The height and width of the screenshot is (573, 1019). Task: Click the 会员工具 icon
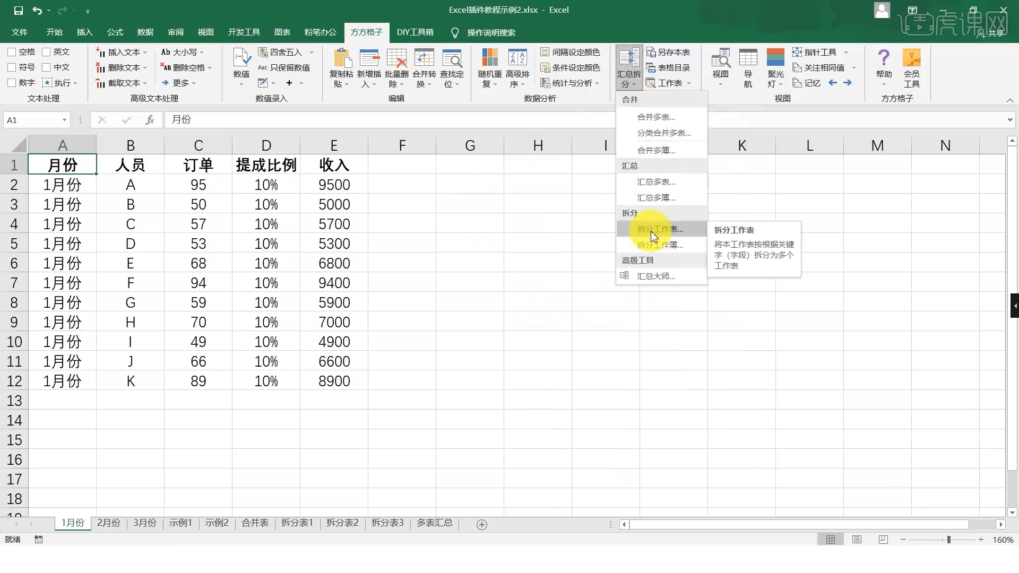(x=912, y=57)
